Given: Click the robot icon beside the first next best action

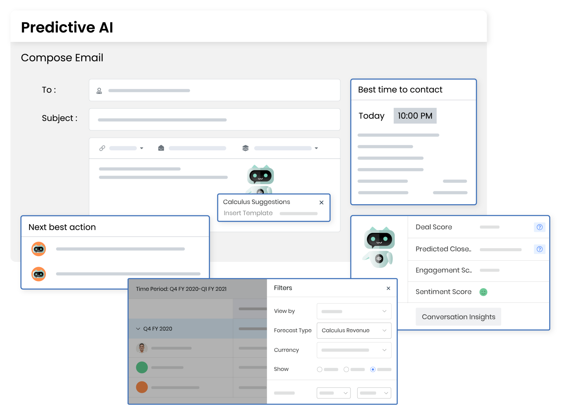Looking at the screenshot, I should tap(39, 249).
